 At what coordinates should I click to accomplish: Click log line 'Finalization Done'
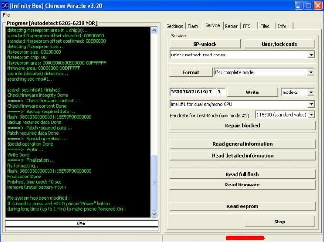(x=24, y=177)
